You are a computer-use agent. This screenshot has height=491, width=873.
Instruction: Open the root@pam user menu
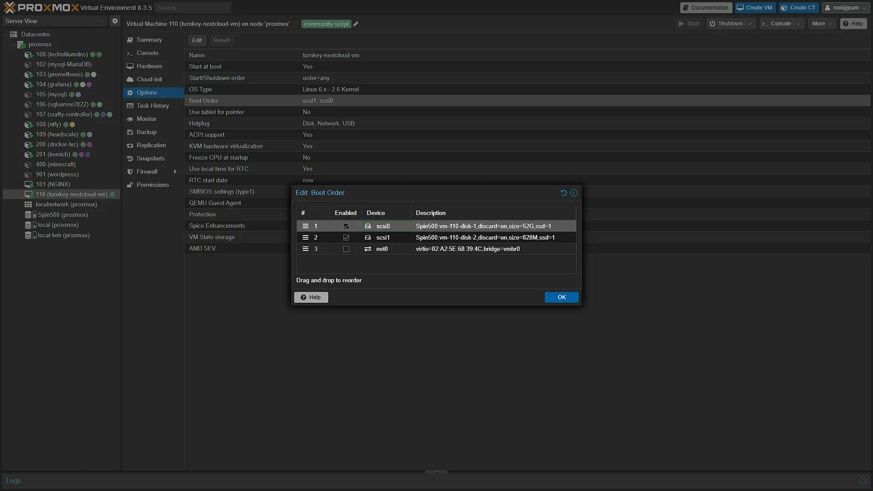tap(846, 8)
